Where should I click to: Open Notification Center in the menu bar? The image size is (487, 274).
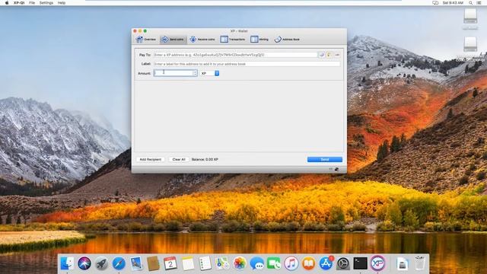point(479,3)
